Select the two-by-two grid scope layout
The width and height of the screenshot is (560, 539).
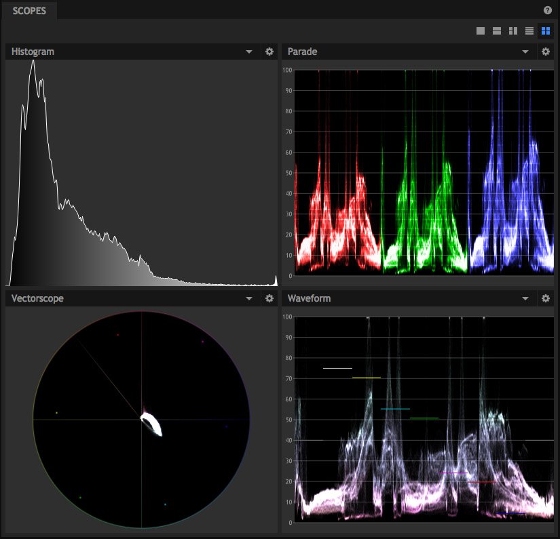[546, 31]
